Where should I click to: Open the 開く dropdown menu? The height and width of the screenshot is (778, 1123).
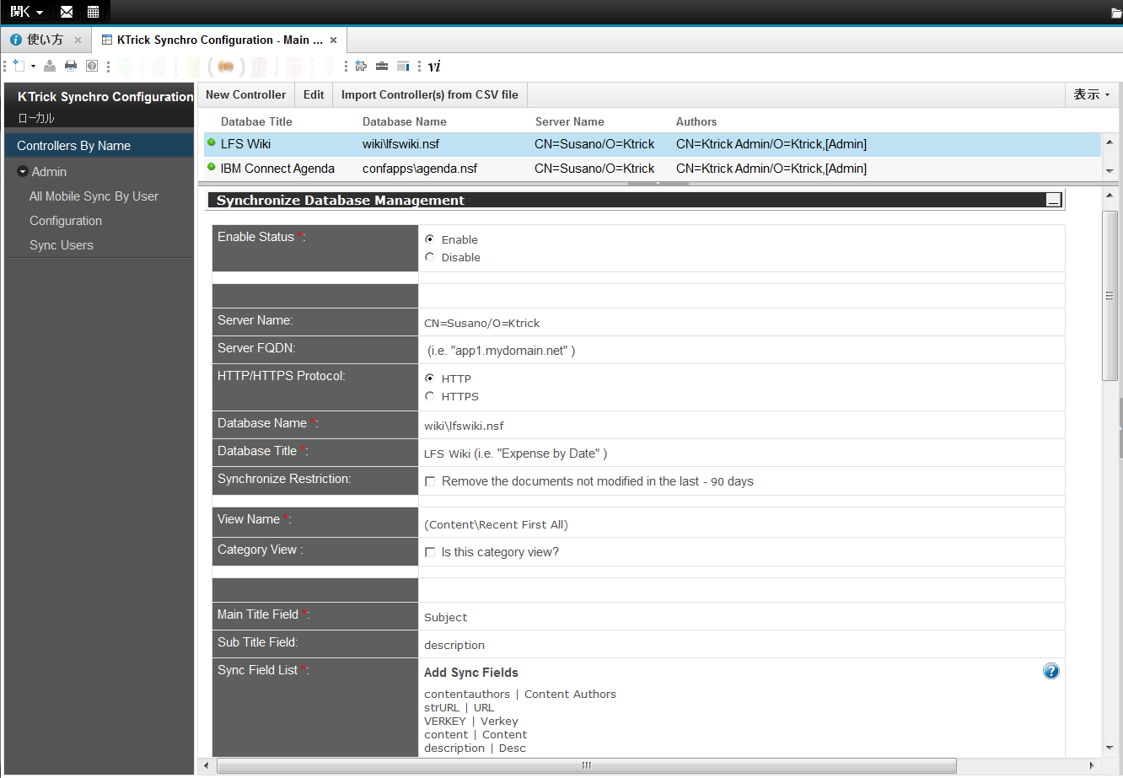27,12
